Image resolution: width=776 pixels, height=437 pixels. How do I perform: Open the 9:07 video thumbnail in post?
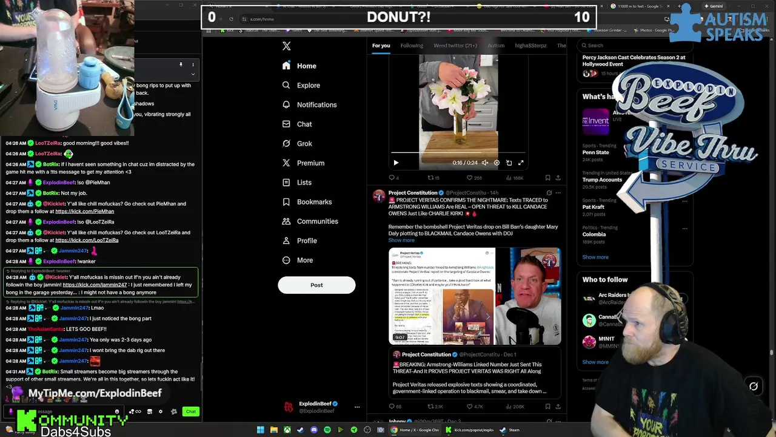[441, 296]
